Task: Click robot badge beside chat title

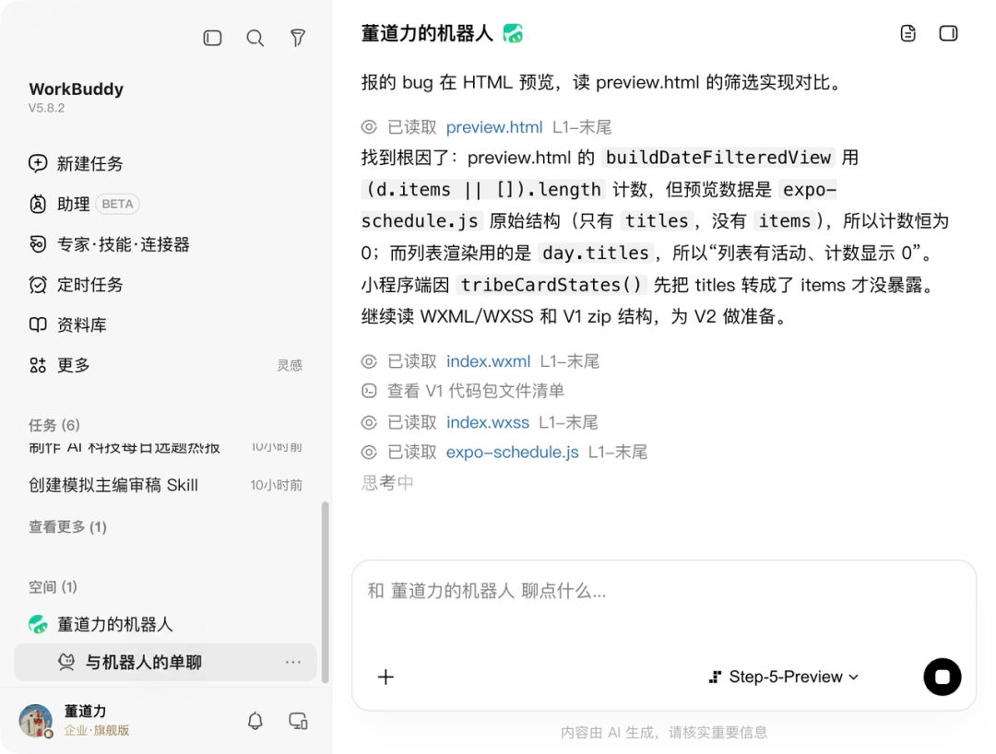Action: (513, 33)
